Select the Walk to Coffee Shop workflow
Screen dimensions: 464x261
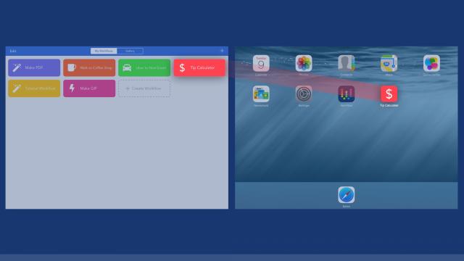[x=89, y=67]
